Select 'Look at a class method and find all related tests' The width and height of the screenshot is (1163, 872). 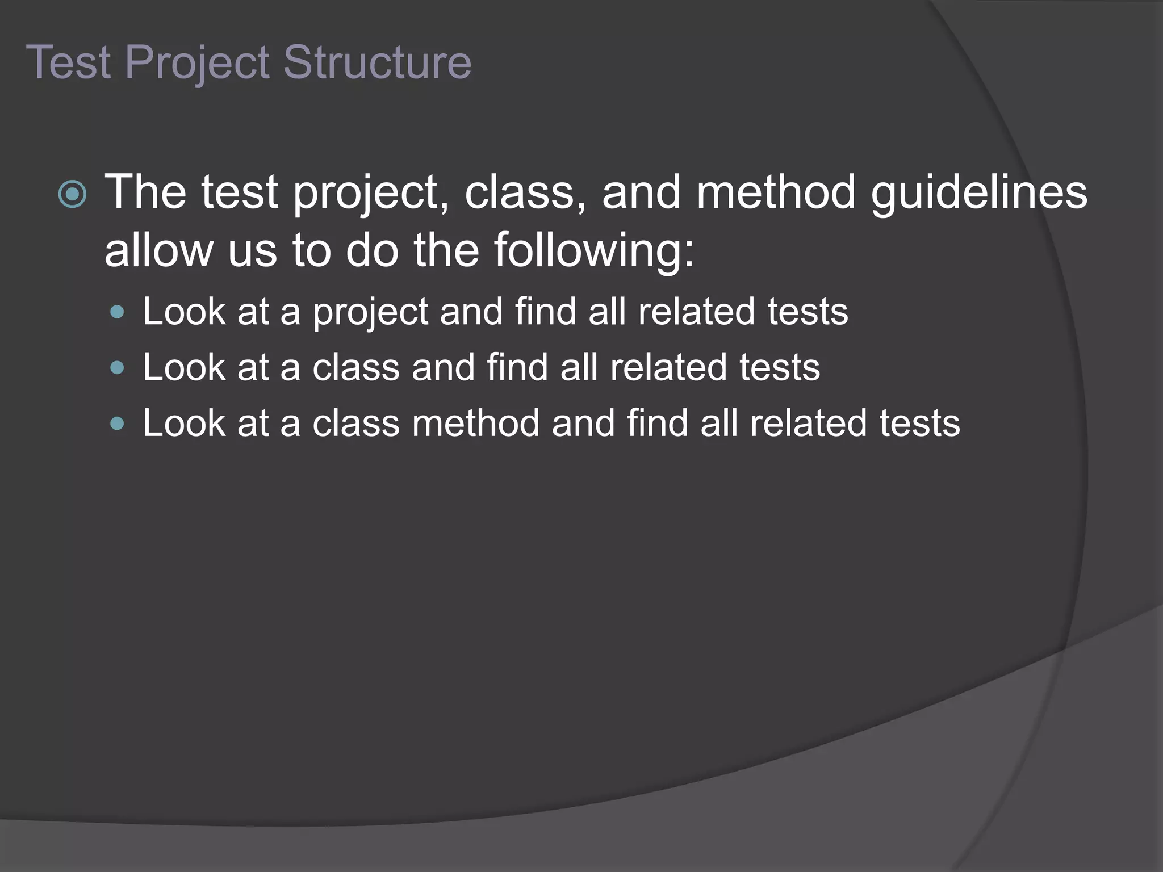coord(551,424)
